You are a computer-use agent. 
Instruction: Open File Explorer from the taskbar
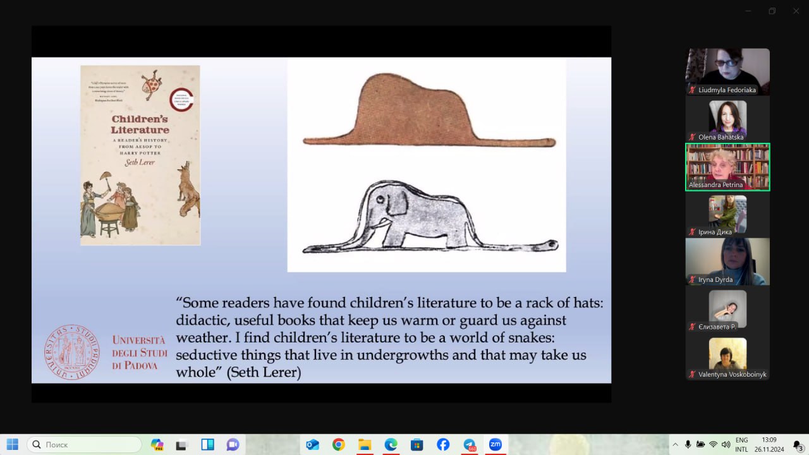pos(364,444)
